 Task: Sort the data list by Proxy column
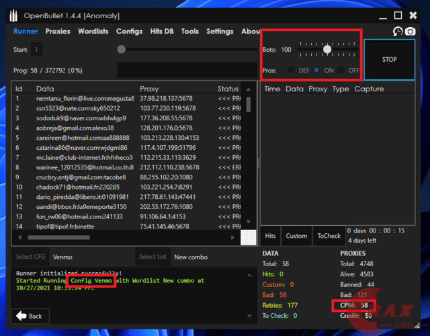[x=149, y=89]
